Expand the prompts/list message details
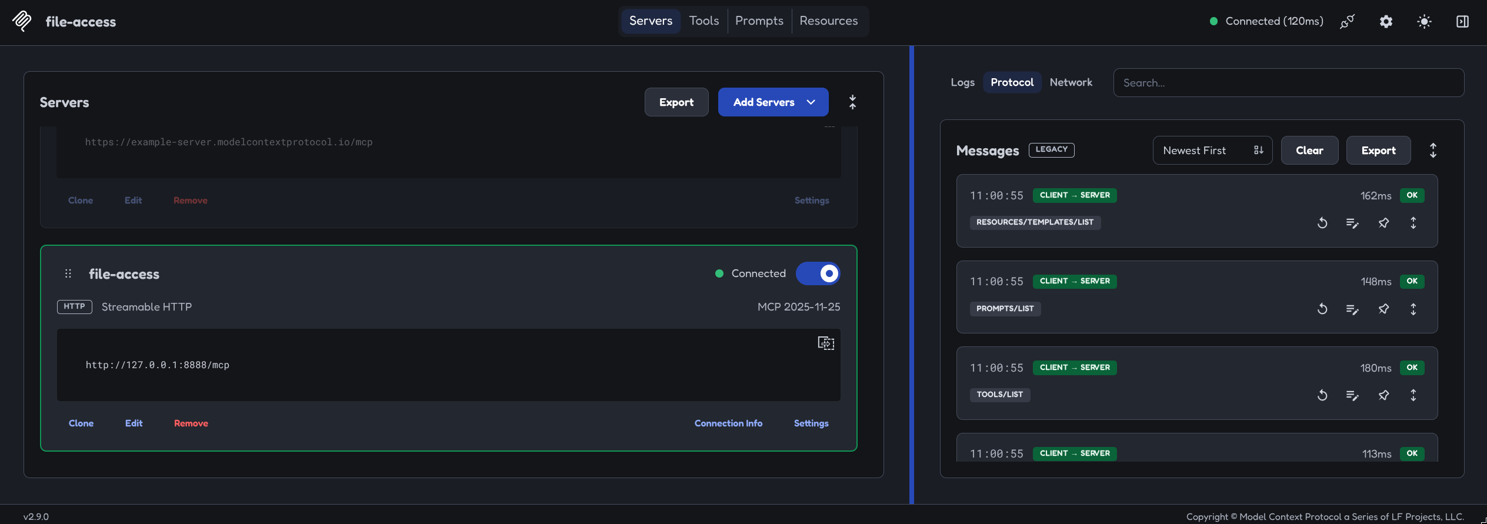This screenshot has height=524, width=1487. click(1413, 309)
